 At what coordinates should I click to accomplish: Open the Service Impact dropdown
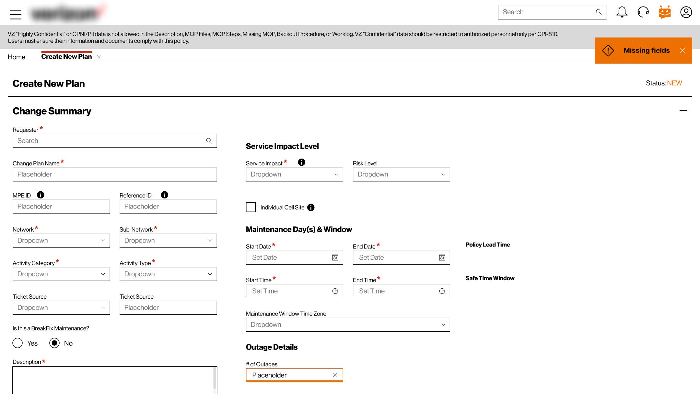coord(295,174)
